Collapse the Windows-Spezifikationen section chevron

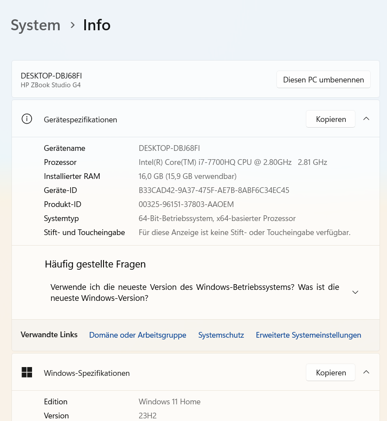[x=366, y=372]
